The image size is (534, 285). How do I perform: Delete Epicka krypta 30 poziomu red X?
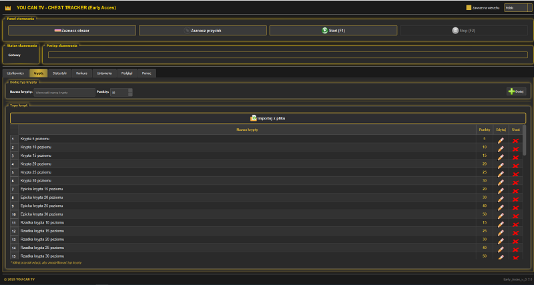tap(515, 216)
